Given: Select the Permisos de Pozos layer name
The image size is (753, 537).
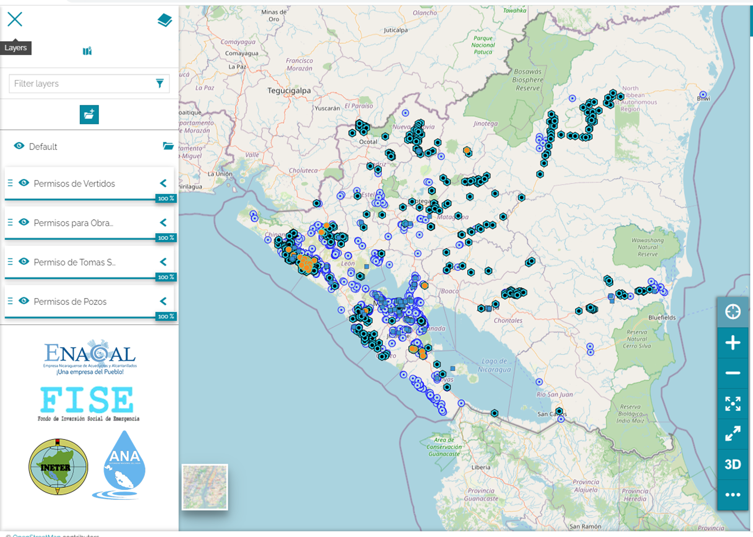Looking at the screenshot, I should (70, 301).
